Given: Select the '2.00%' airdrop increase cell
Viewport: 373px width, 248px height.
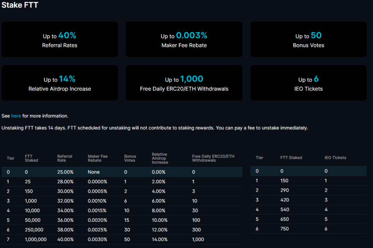Looking at the screenshot, I should click(x=158, y=182).
